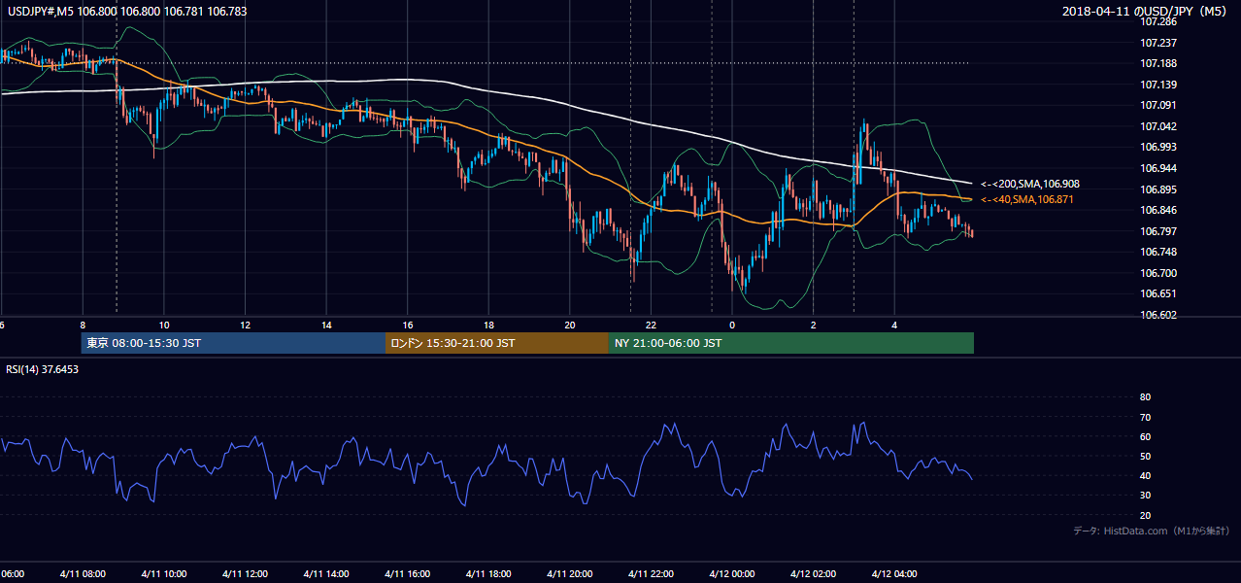The image size is (1241, 583).
Task: Click price axis value 106.651
Action: click(1157, 293)
